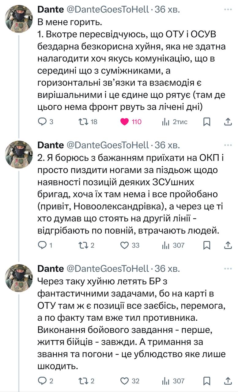Image resolution: width=238 pixels, height=392 pixels.
Task: Share the second tweet about ОКП
Action: 228,245
